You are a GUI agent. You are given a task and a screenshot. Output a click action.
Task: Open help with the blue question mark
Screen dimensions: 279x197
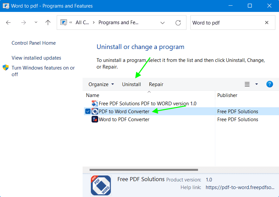pyautogui.click(x=270, y=84)
